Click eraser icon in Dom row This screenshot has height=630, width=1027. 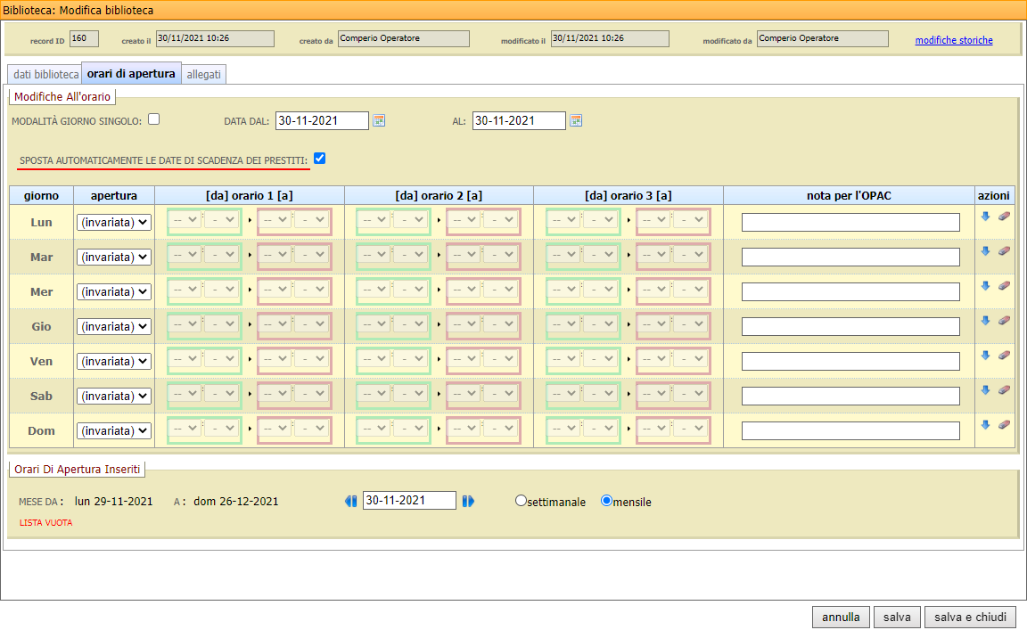[1004, 424]
